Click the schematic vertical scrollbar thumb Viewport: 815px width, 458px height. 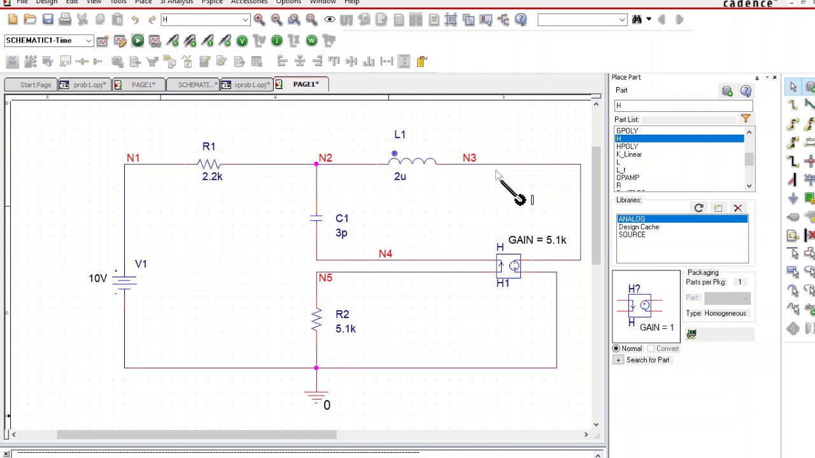[596, 205]
